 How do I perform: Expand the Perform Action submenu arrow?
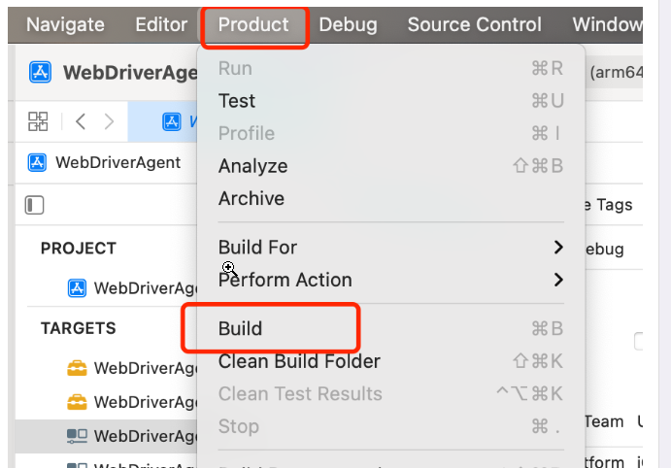(557, 280)
